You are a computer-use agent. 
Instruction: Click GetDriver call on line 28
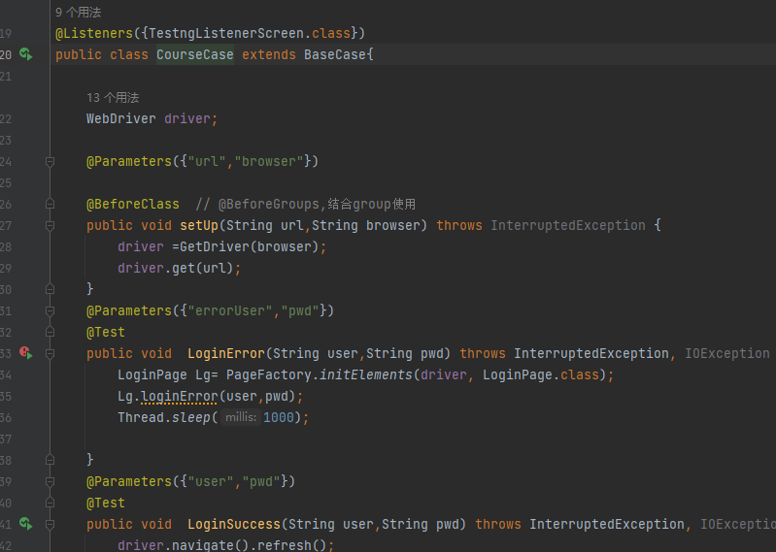215,246
